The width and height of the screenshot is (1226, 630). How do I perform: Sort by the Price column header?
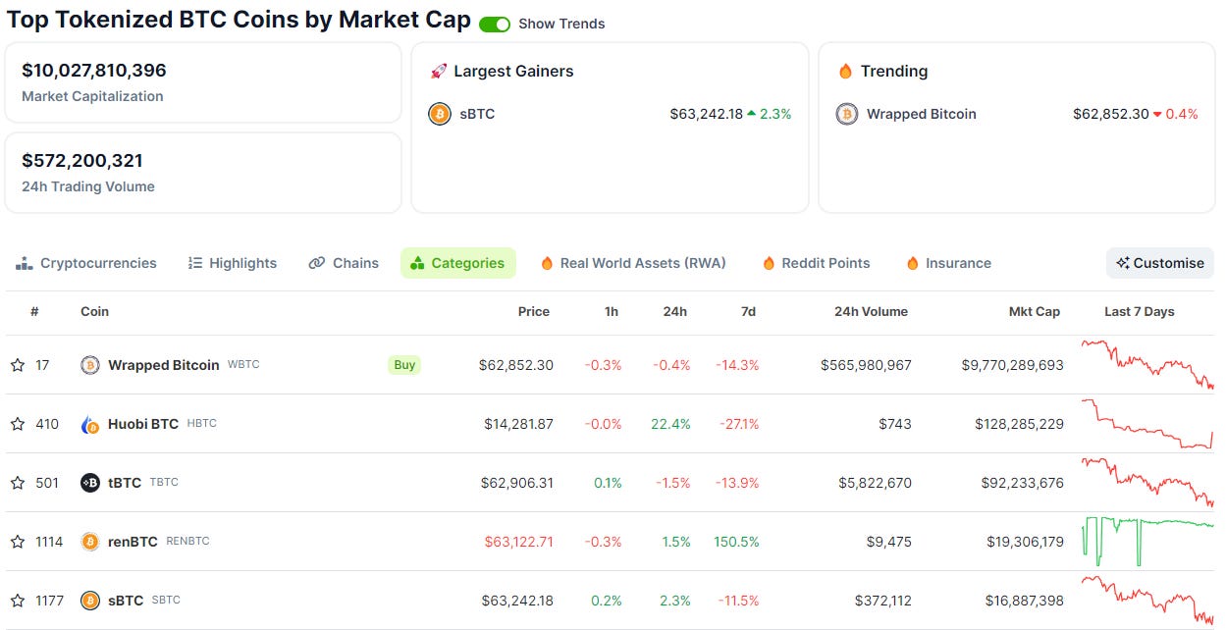click(x=534, y=311)
